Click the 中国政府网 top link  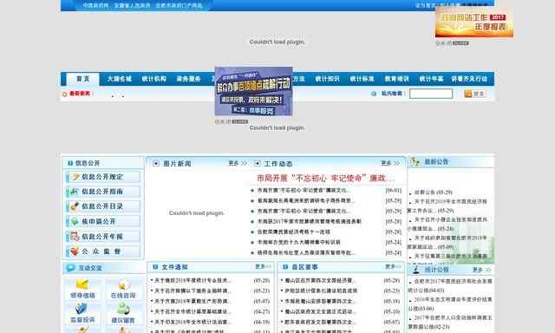tap(95, 5)
